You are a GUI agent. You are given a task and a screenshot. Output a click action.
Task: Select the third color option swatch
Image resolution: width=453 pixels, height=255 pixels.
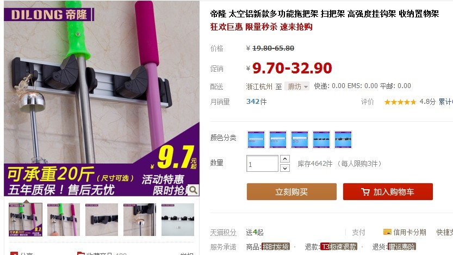click(x=300, y=140)
